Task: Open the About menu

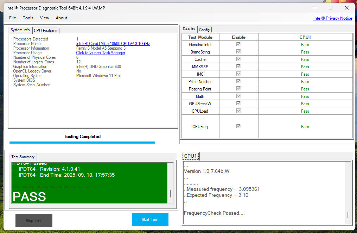Action: [61, 18]
